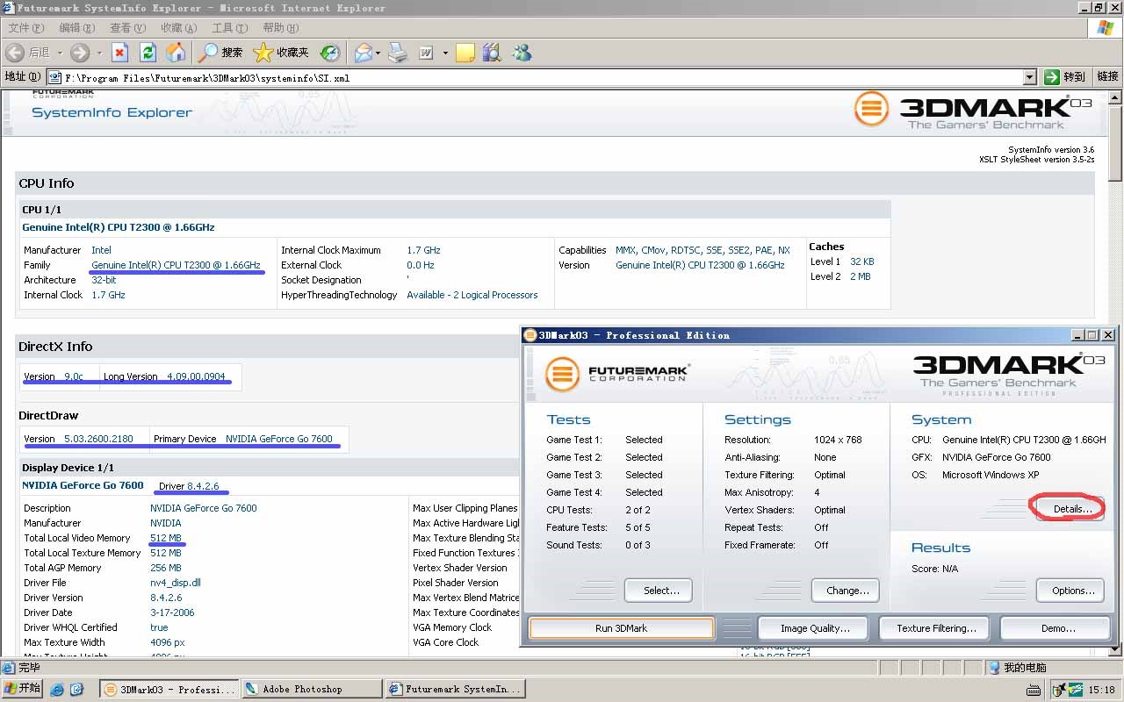Click the IE Forward arrow button
The image size is (1124, 702).
pyautogui.click(x=80, y=53)
